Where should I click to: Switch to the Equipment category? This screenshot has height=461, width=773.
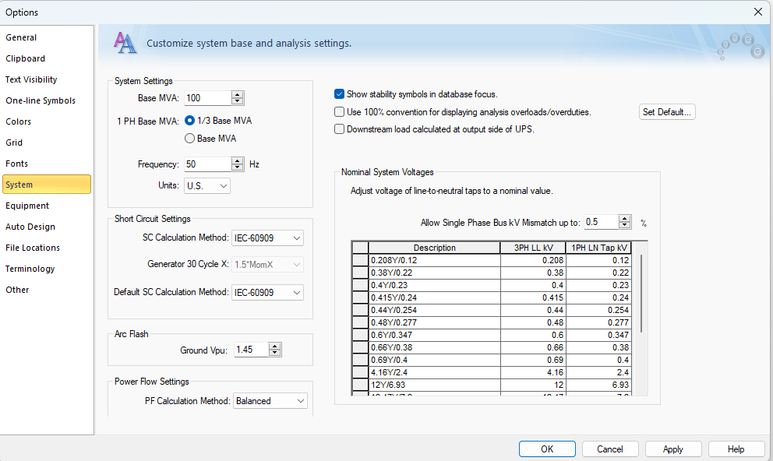[28, 205]
